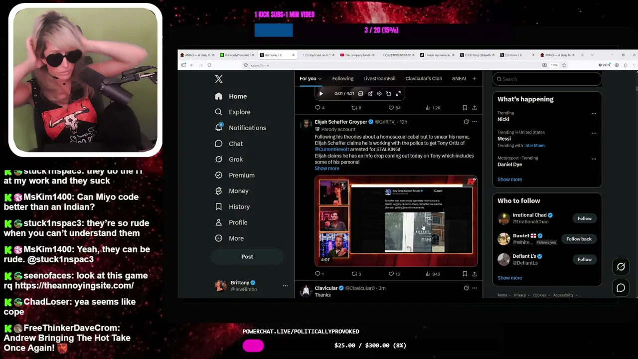
Task: Like the post with 54 likes
Action: click(394, 108)
